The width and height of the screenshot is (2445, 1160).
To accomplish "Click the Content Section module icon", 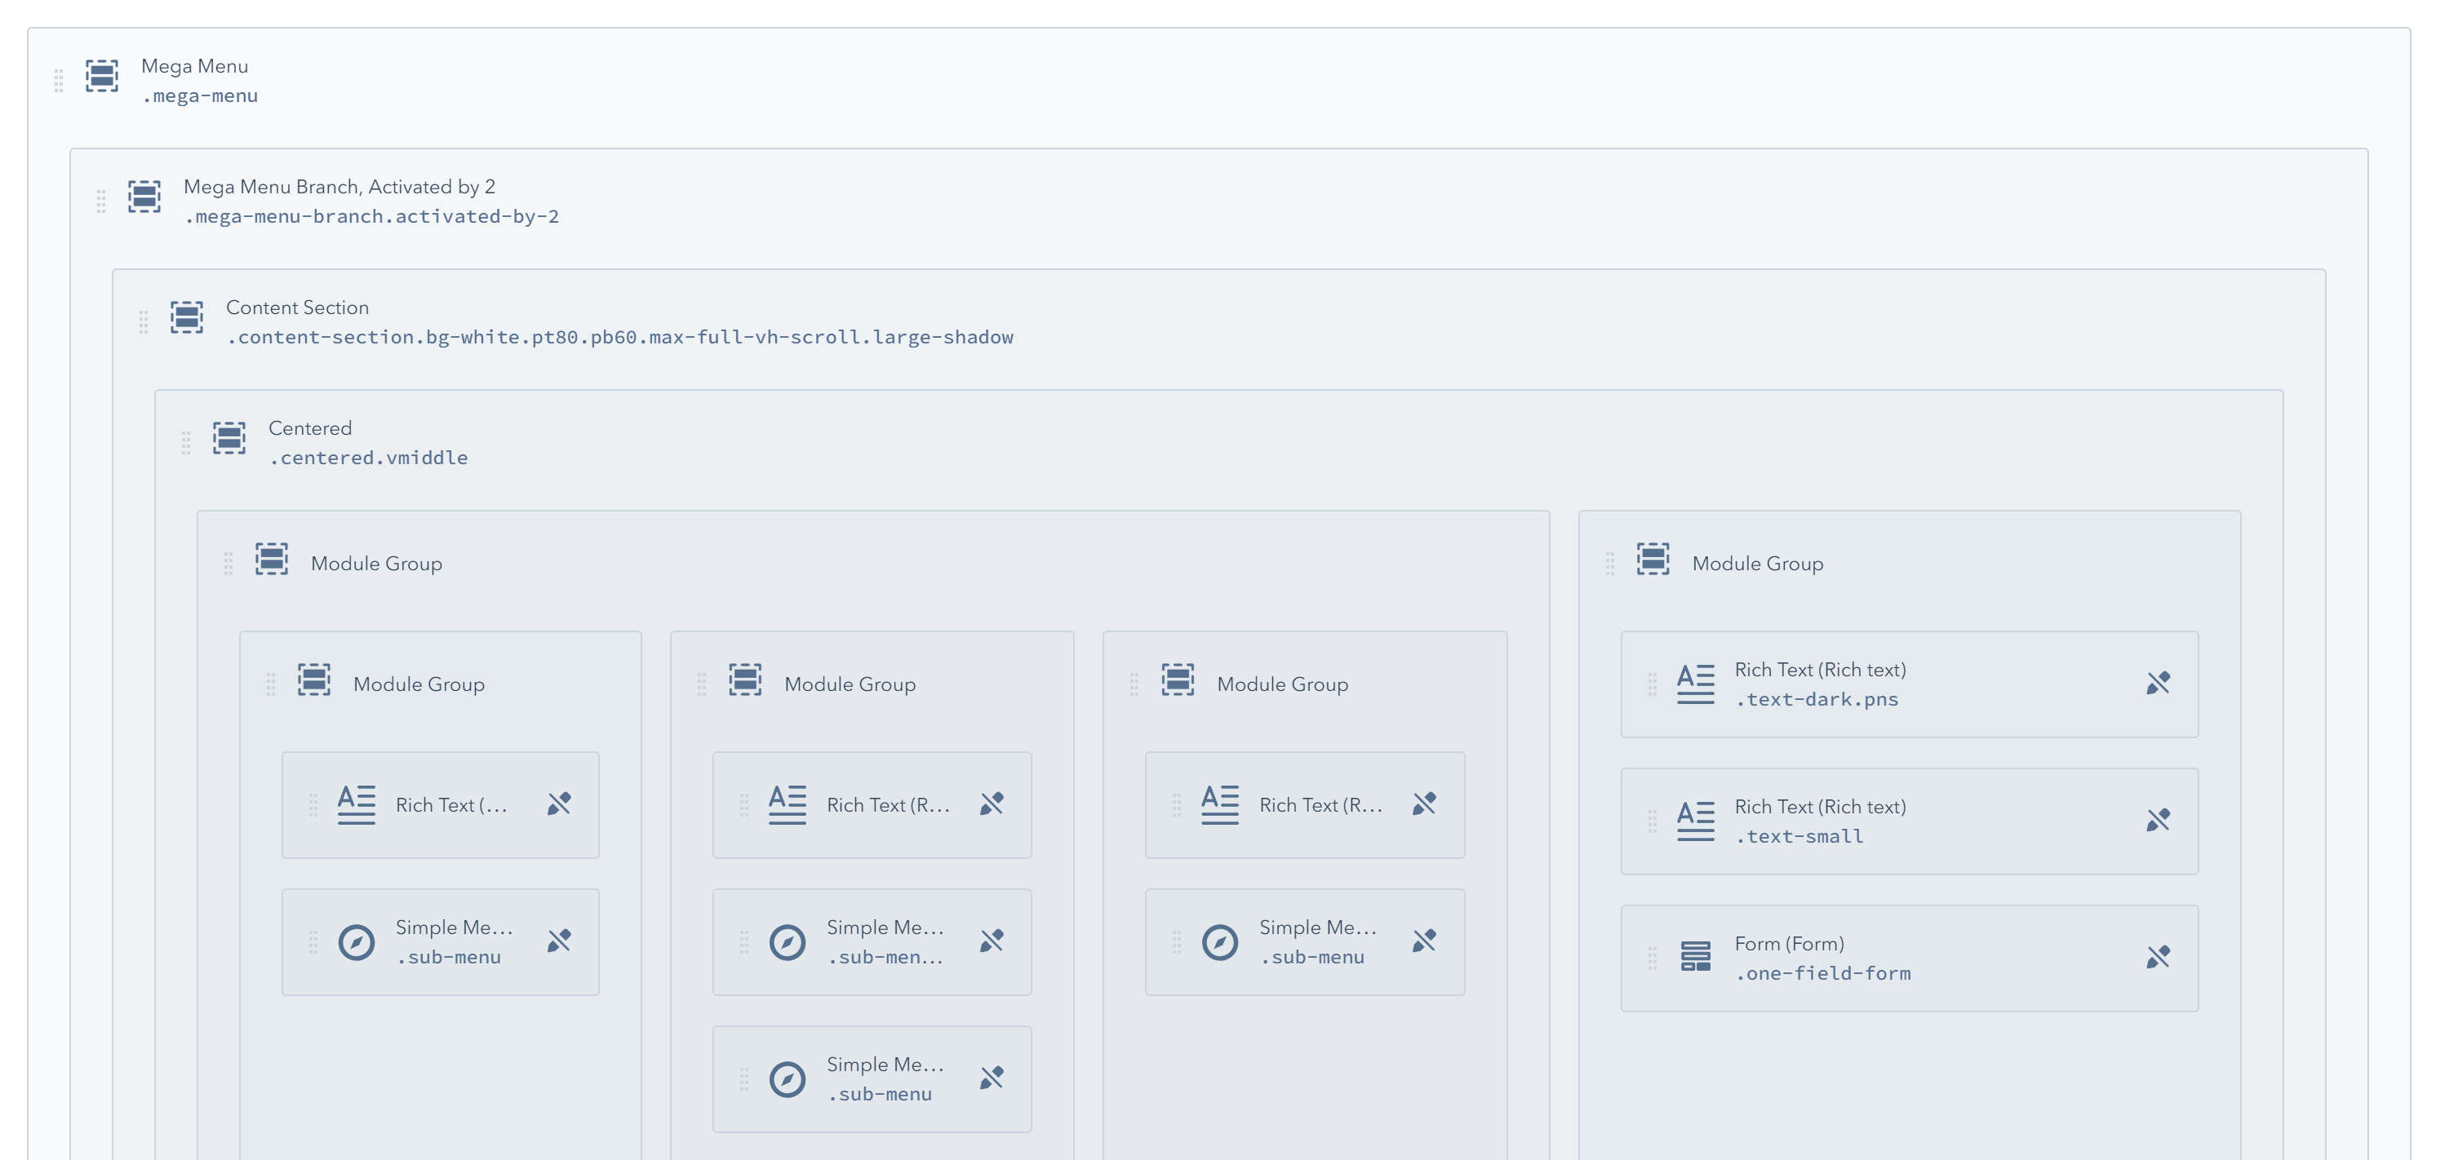I will [186, 320].
